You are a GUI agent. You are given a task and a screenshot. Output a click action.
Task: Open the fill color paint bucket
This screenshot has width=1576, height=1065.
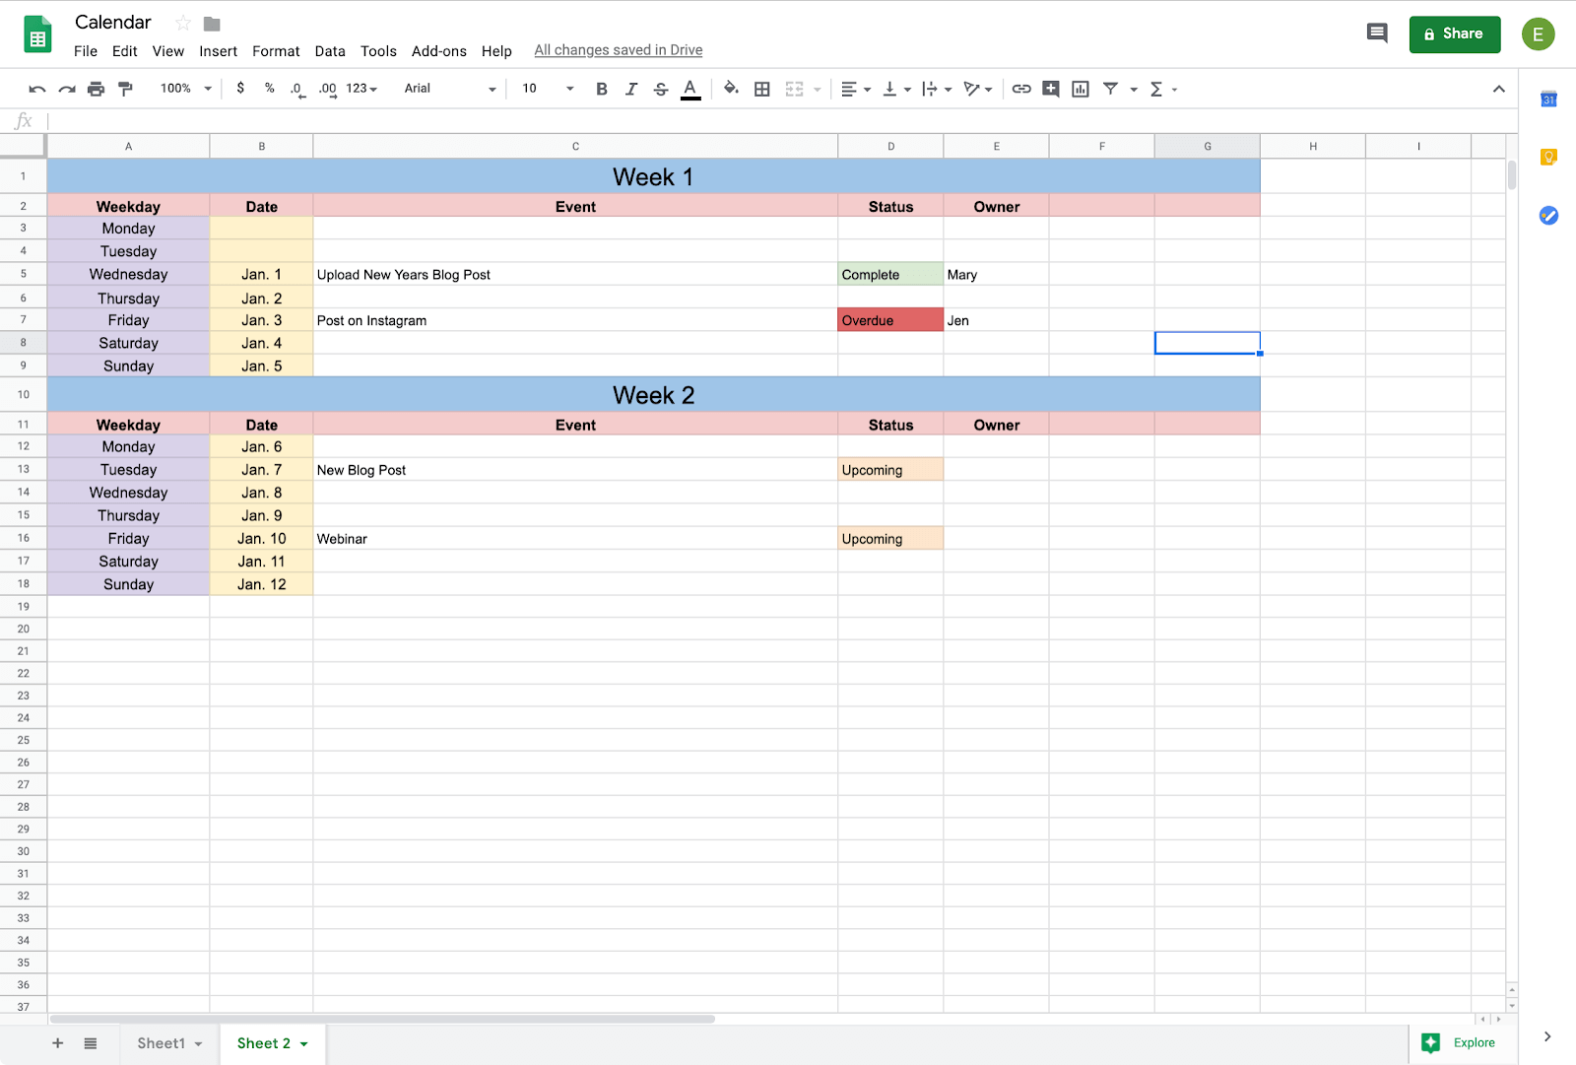731,89
